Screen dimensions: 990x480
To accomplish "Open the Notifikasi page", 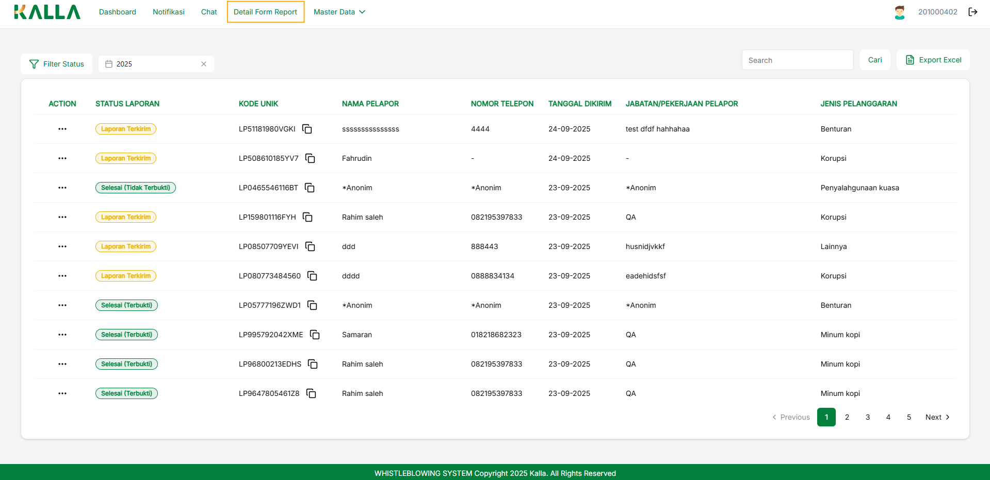I will 169,12.
